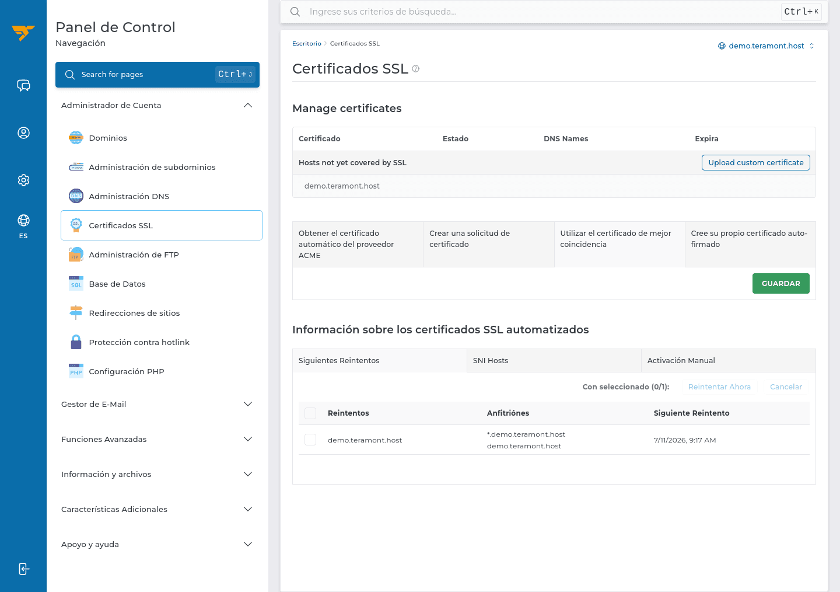840x592 pixels.
Task: Open Dominios in the navigation list
Action: 162,138
